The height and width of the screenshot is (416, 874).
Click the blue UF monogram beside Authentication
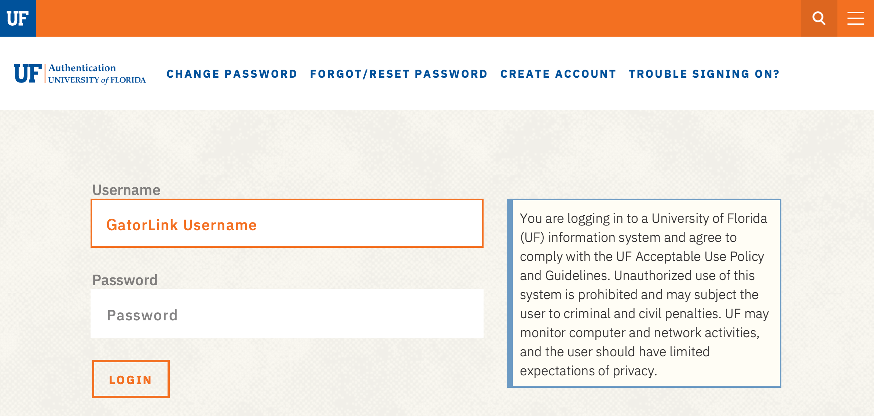[x=28, y=74]
